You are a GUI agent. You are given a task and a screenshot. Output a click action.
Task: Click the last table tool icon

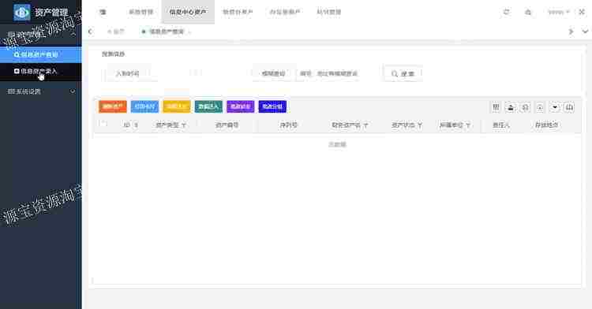569,107
